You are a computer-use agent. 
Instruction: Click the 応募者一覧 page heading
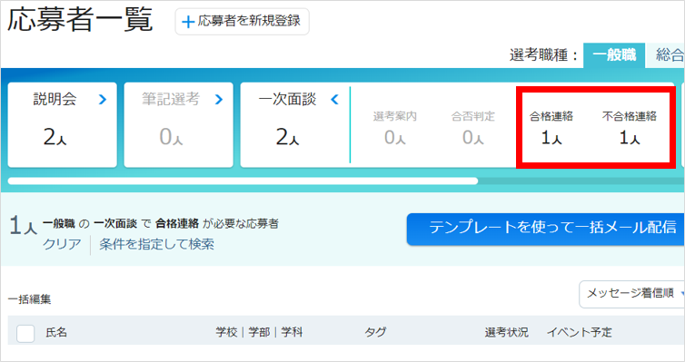tap(80, 20)
